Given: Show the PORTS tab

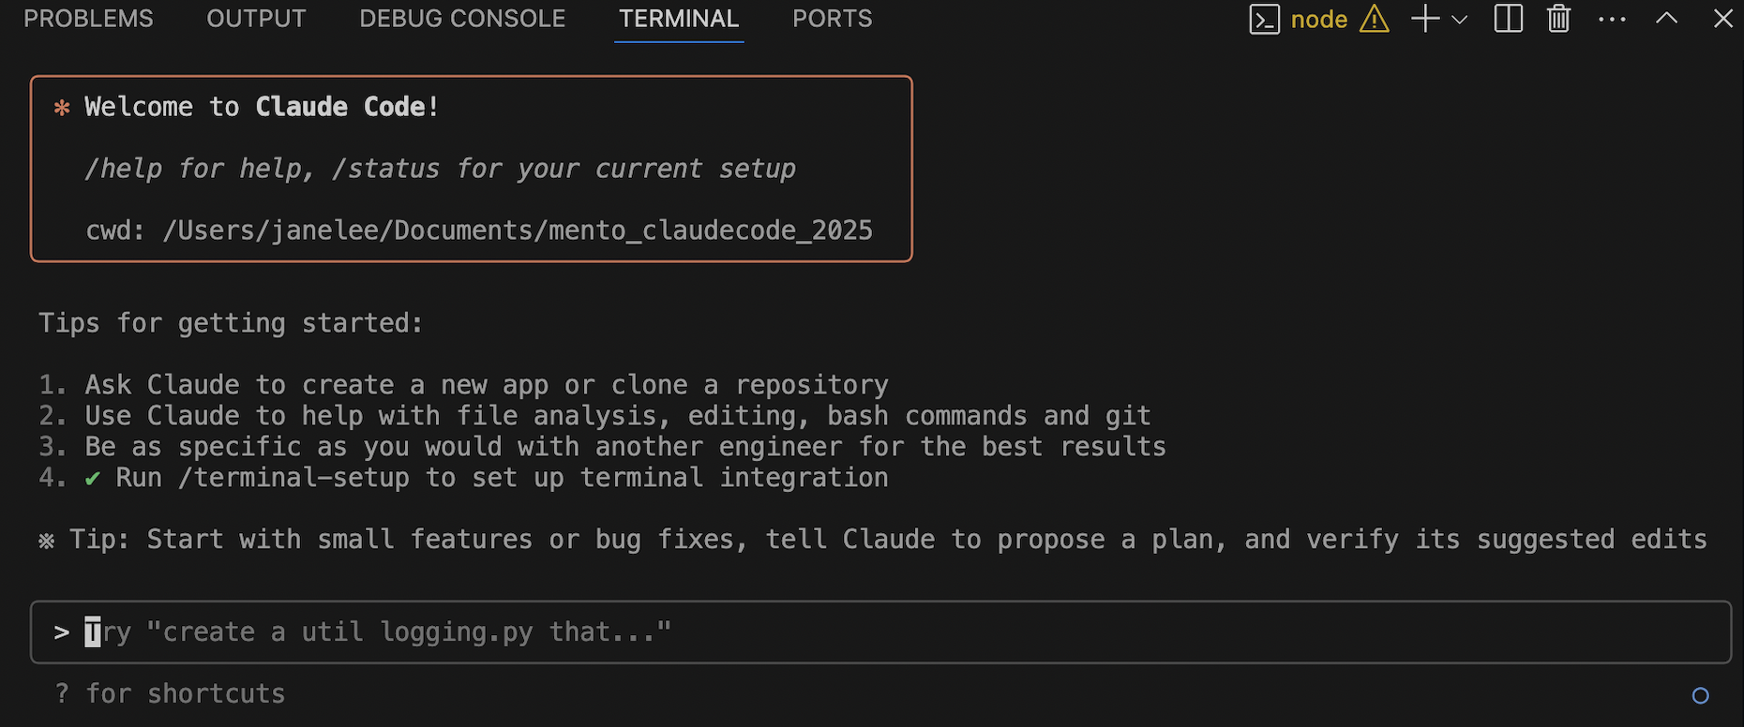Looking at the screenshot, I should point(832,19).
